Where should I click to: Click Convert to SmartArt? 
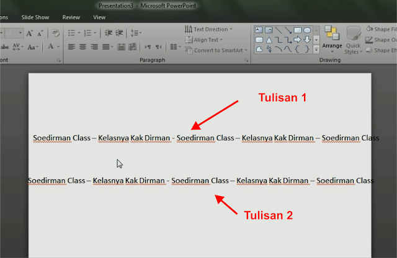coord(216,50)
